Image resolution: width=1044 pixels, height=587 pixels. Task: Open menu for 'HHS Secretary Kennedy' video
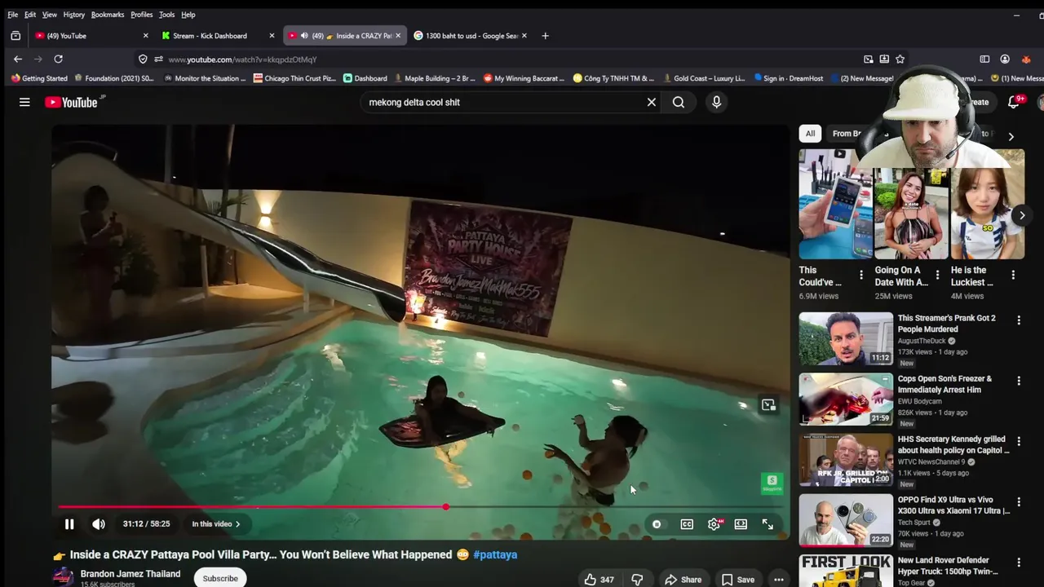pyautogui.click(x=1019, y=441)
